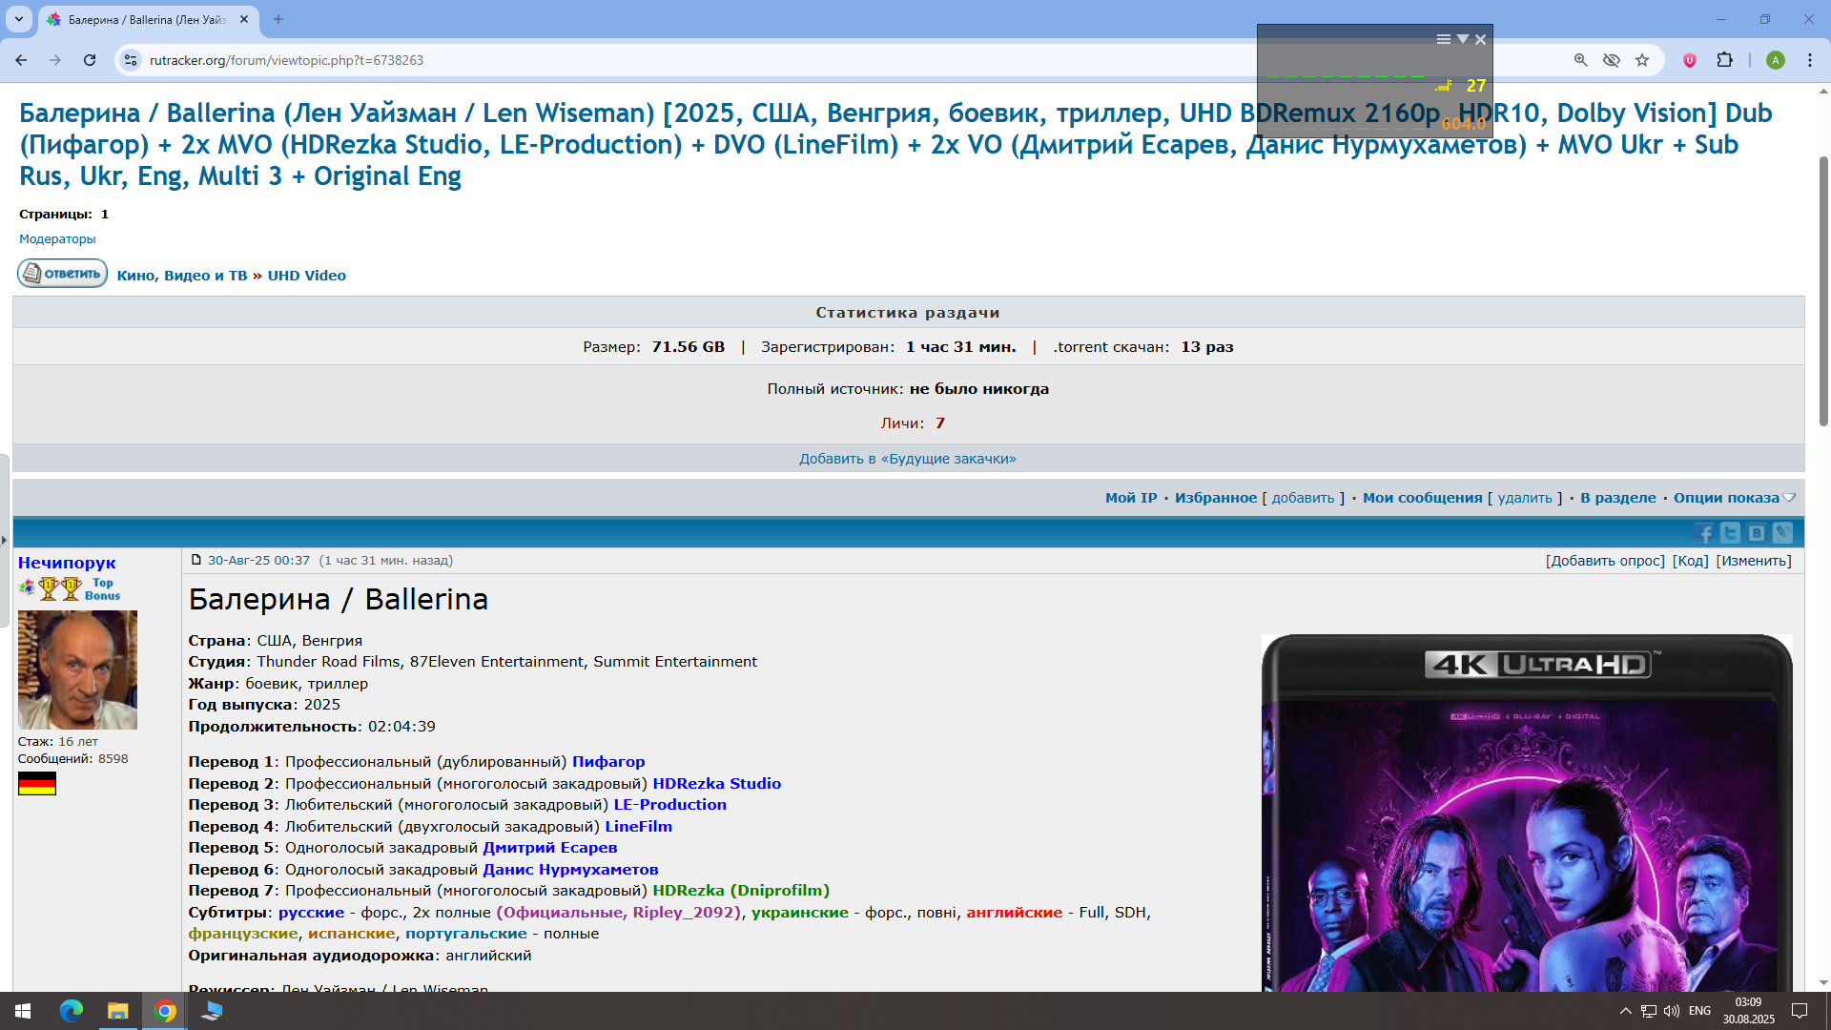The height and width of the screenshot is (1030, 1831).
Task: Switch input language ENG
Action: point(1699,1011)
